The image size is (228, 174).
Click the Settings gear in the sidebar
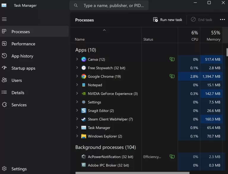coord(4,169)
